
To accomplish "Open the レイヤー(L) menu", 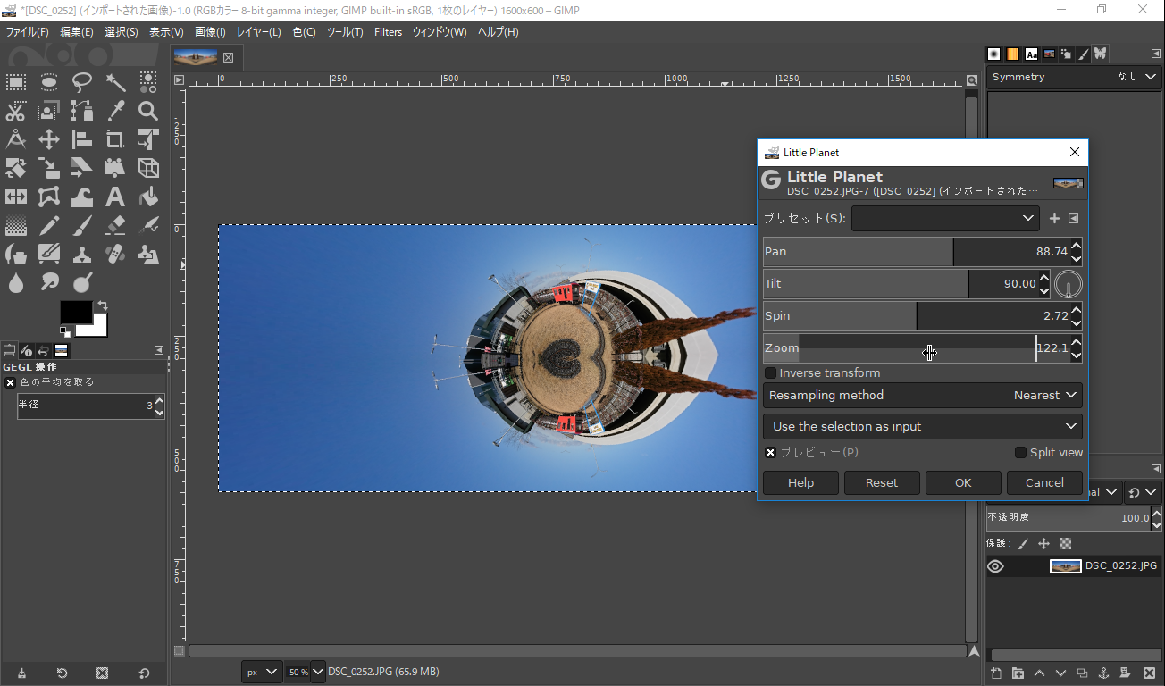I will click(x=259, y=32).
